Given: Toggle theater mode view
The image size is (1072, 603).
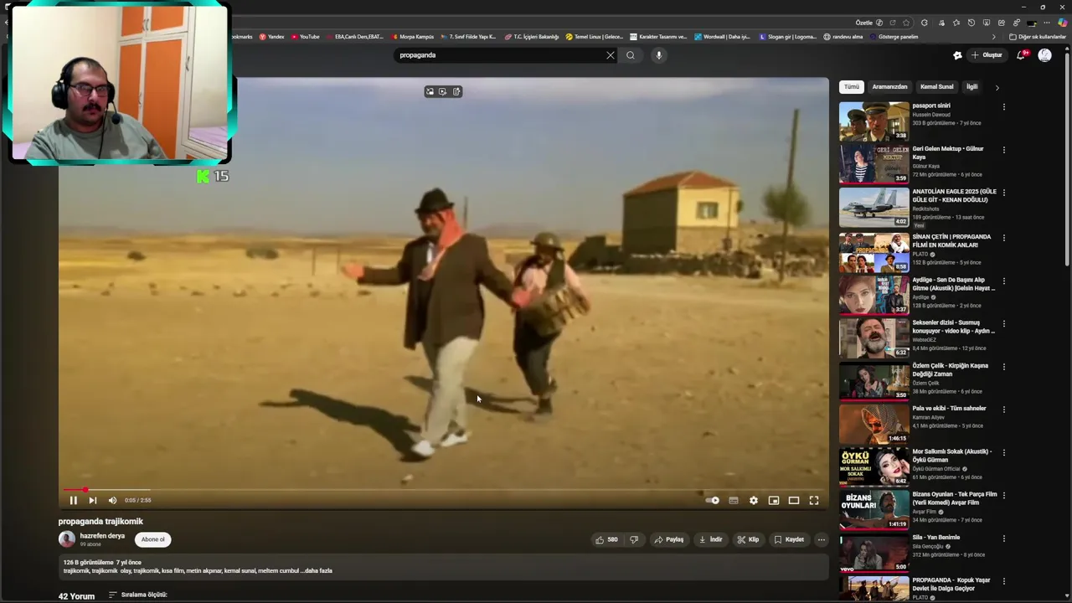Looking at the screenshot, I should pyautogui.click(x=793, y=500).
